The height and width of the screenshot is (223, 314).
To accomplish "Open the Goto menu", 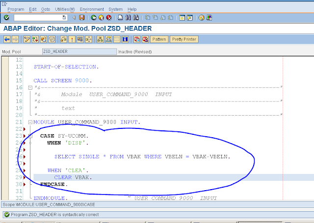I will (46, 9).
